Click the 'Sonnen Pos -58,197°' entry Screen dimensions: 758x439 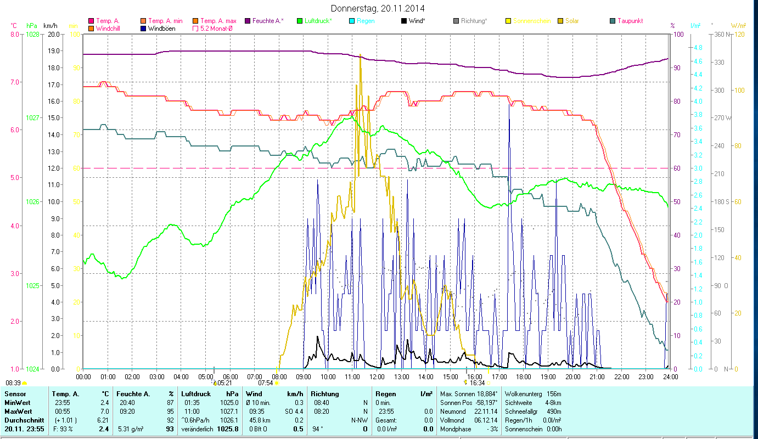469,403
